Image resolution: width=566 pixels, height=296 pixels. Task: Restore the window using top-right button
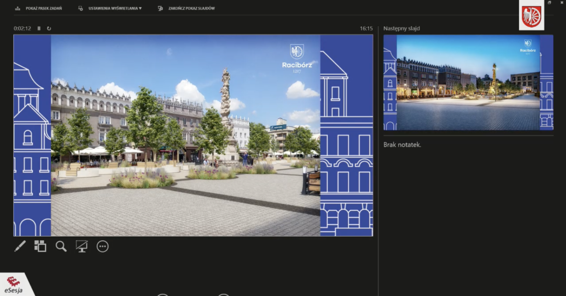coord(549,2)
